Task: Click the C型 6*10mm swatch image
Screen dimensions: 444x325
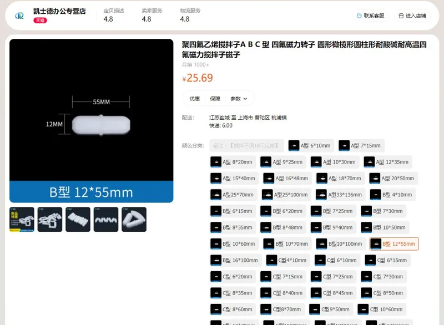Action: (x=320, y=260)
